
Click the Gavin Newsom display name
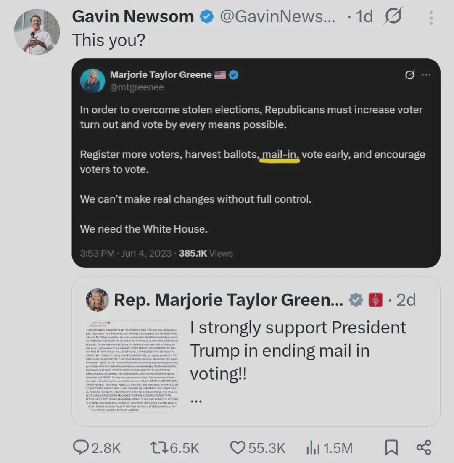click(133, 16)
